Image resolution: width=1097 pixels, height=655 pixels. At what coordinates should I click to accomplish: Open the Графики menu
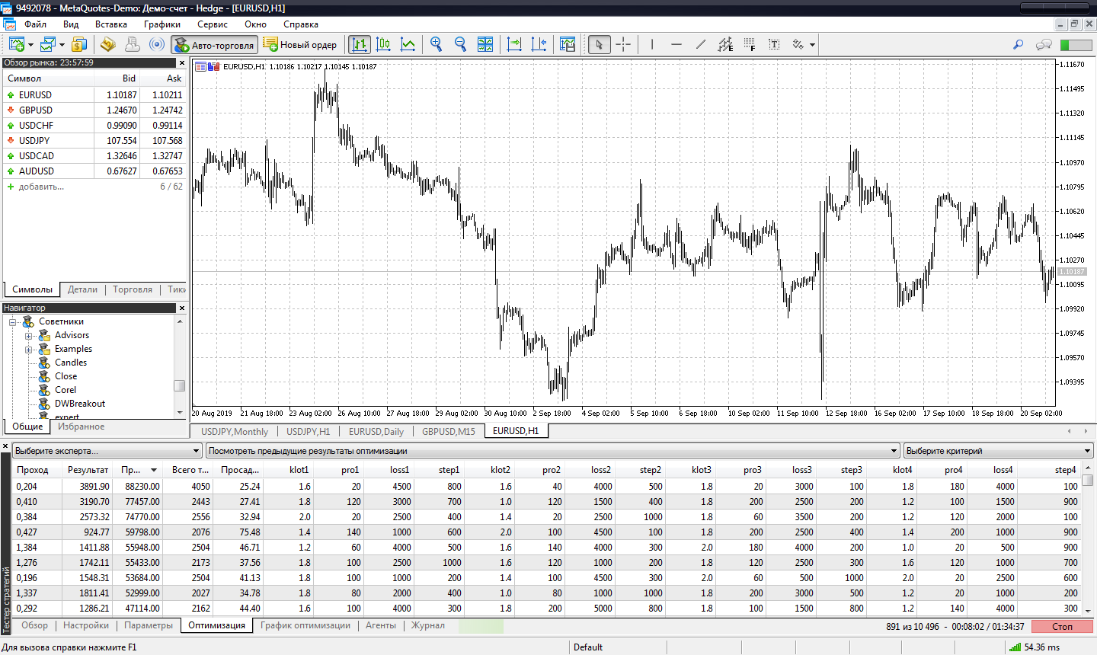[x=162, y=24]
